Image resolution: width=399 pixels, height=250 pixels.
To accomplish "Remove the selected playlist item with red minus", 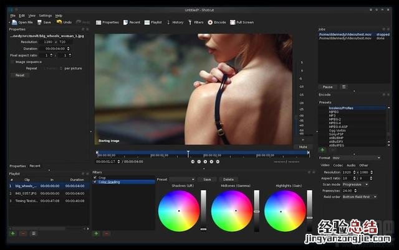I will [23, 234].
